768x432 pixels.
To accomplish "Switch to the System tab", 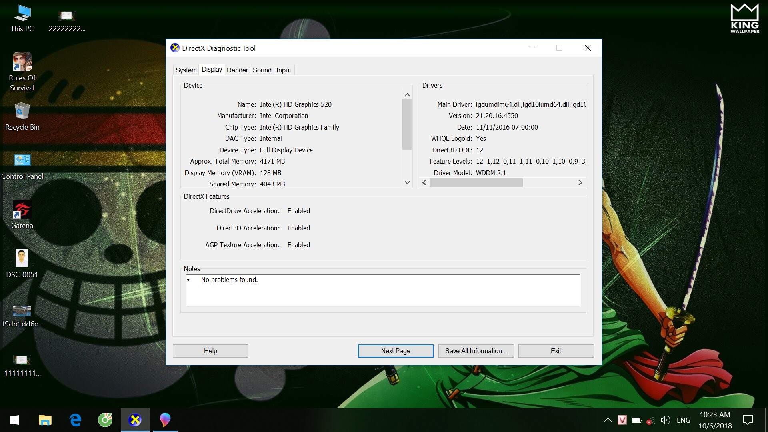I will [186, 70].
